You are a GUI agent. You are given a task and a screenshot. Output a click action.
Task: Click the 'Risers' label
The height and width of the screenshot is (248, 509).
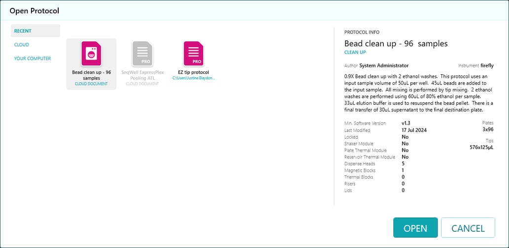(x=350, y=184)
